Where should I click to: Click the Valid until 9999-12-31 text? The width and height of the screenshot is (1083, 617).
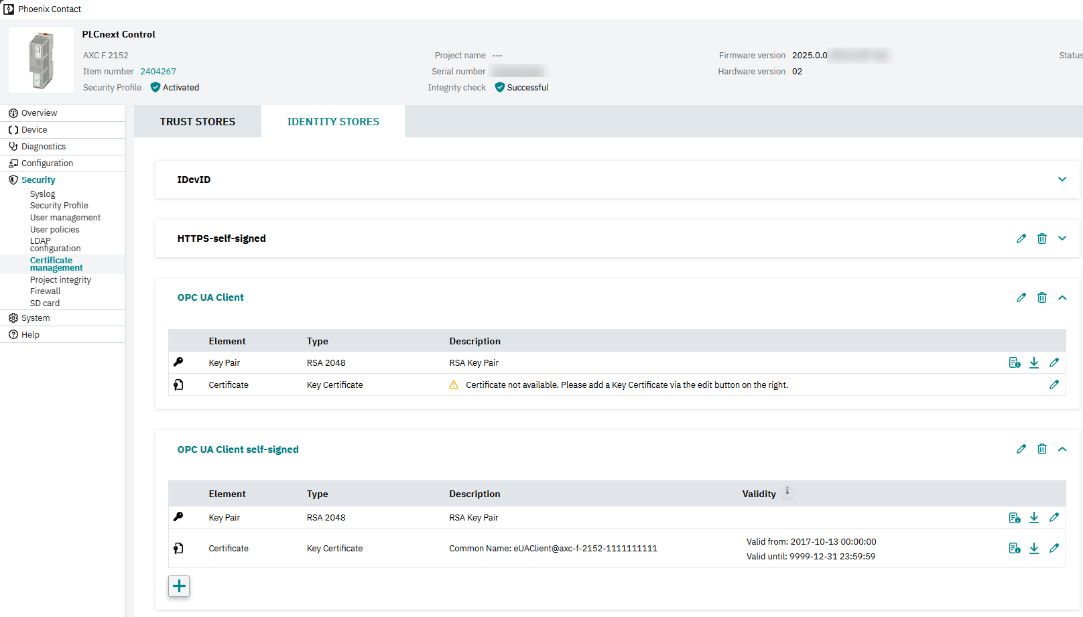pos(811,556)
